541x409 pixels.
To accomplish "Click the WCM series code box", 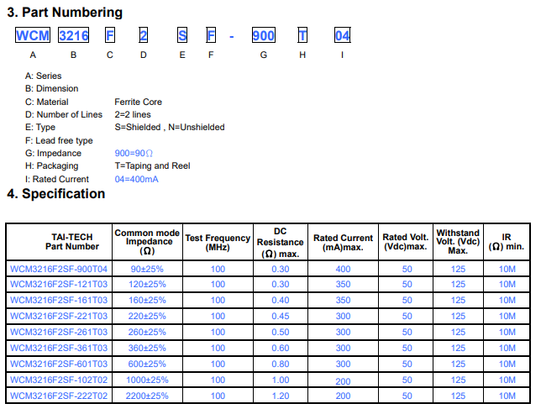I will [x=33, y=35].
